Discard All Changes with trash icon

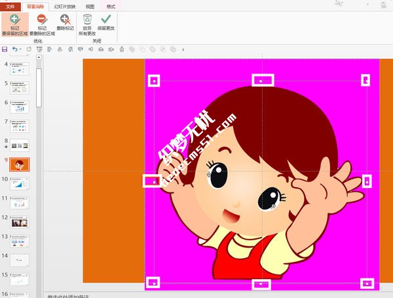(88, 25)
